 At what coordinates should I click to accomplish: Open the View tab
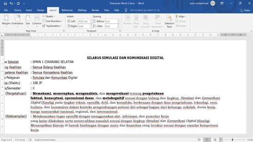106,10
